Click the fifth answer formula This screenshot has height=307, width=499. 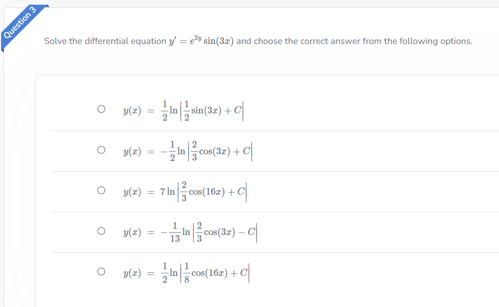(x=187, y=272)
